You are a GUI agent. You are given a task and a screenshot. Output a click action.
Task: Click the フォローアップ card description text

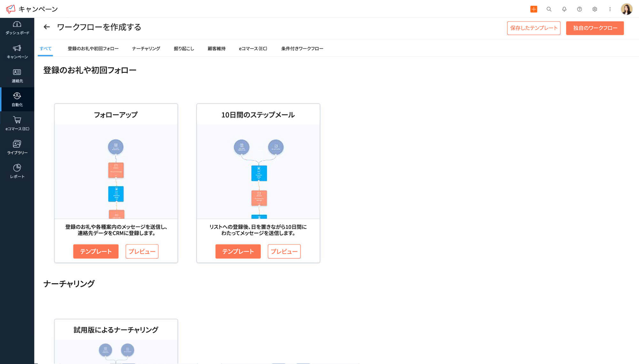[x=116, y=230]
